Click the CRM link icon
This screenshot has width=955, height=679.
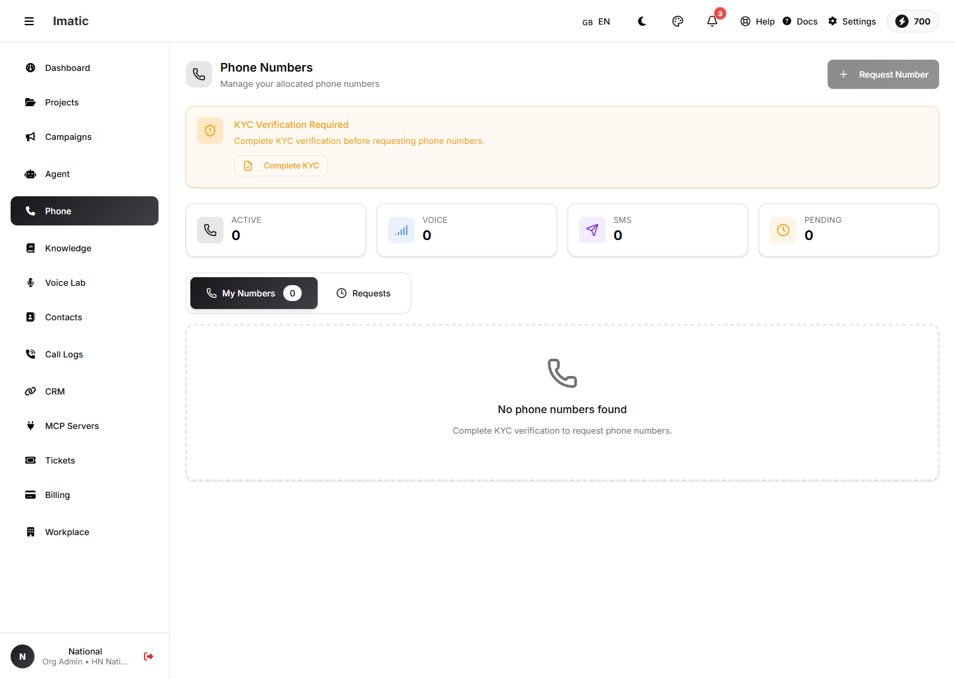coord(31,391)
